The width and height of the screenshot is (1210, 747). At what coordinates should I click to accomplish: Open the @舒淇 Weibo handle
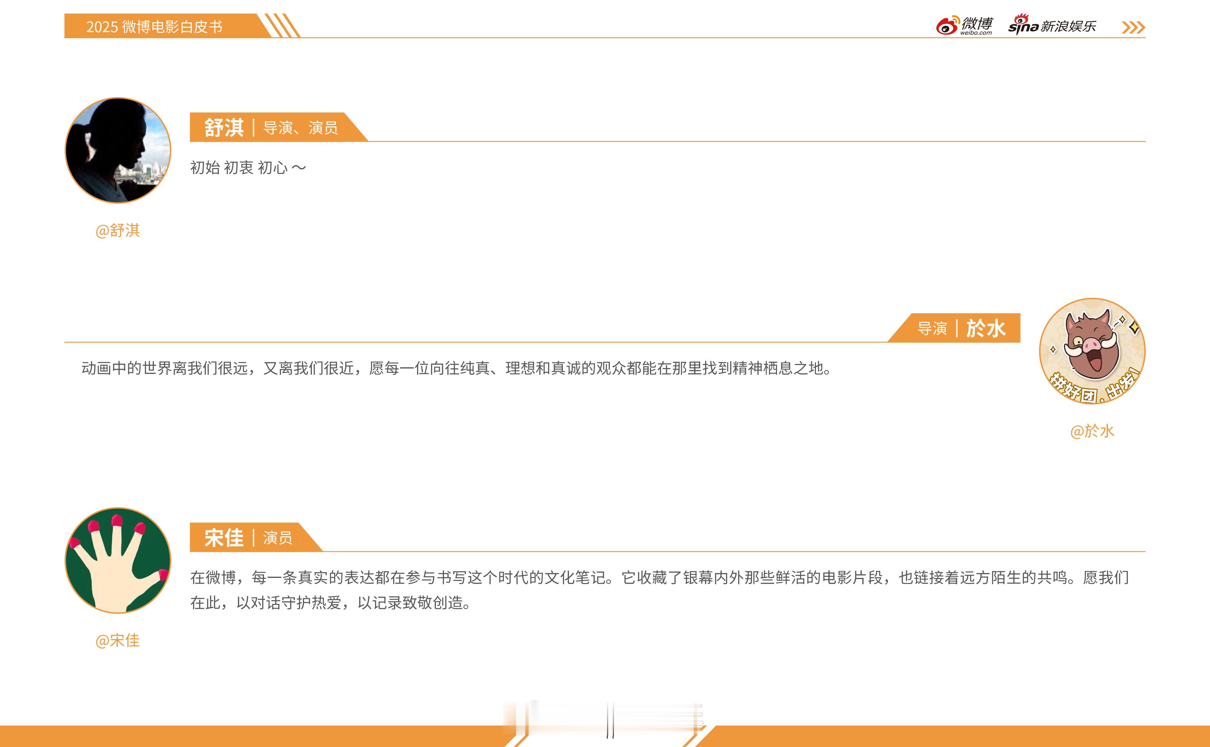coord(118,230)
